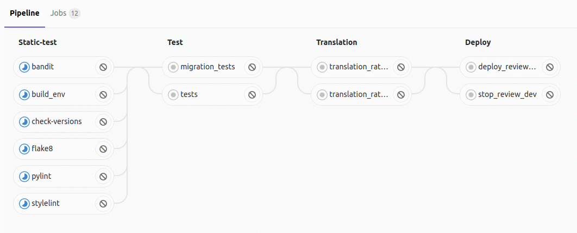Cancel the pylint job
577x233 pixels.
pyautogui.click(x=103, y=177)
